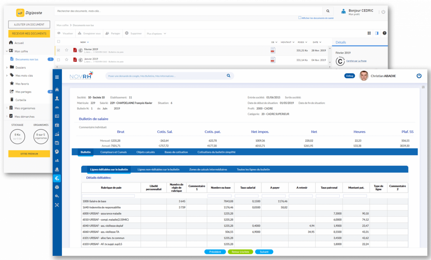The width and height of the screenshot is (431, 260).
Task: Switch to Compteurs et Cumuls tab
Action: tap(114, 152)
